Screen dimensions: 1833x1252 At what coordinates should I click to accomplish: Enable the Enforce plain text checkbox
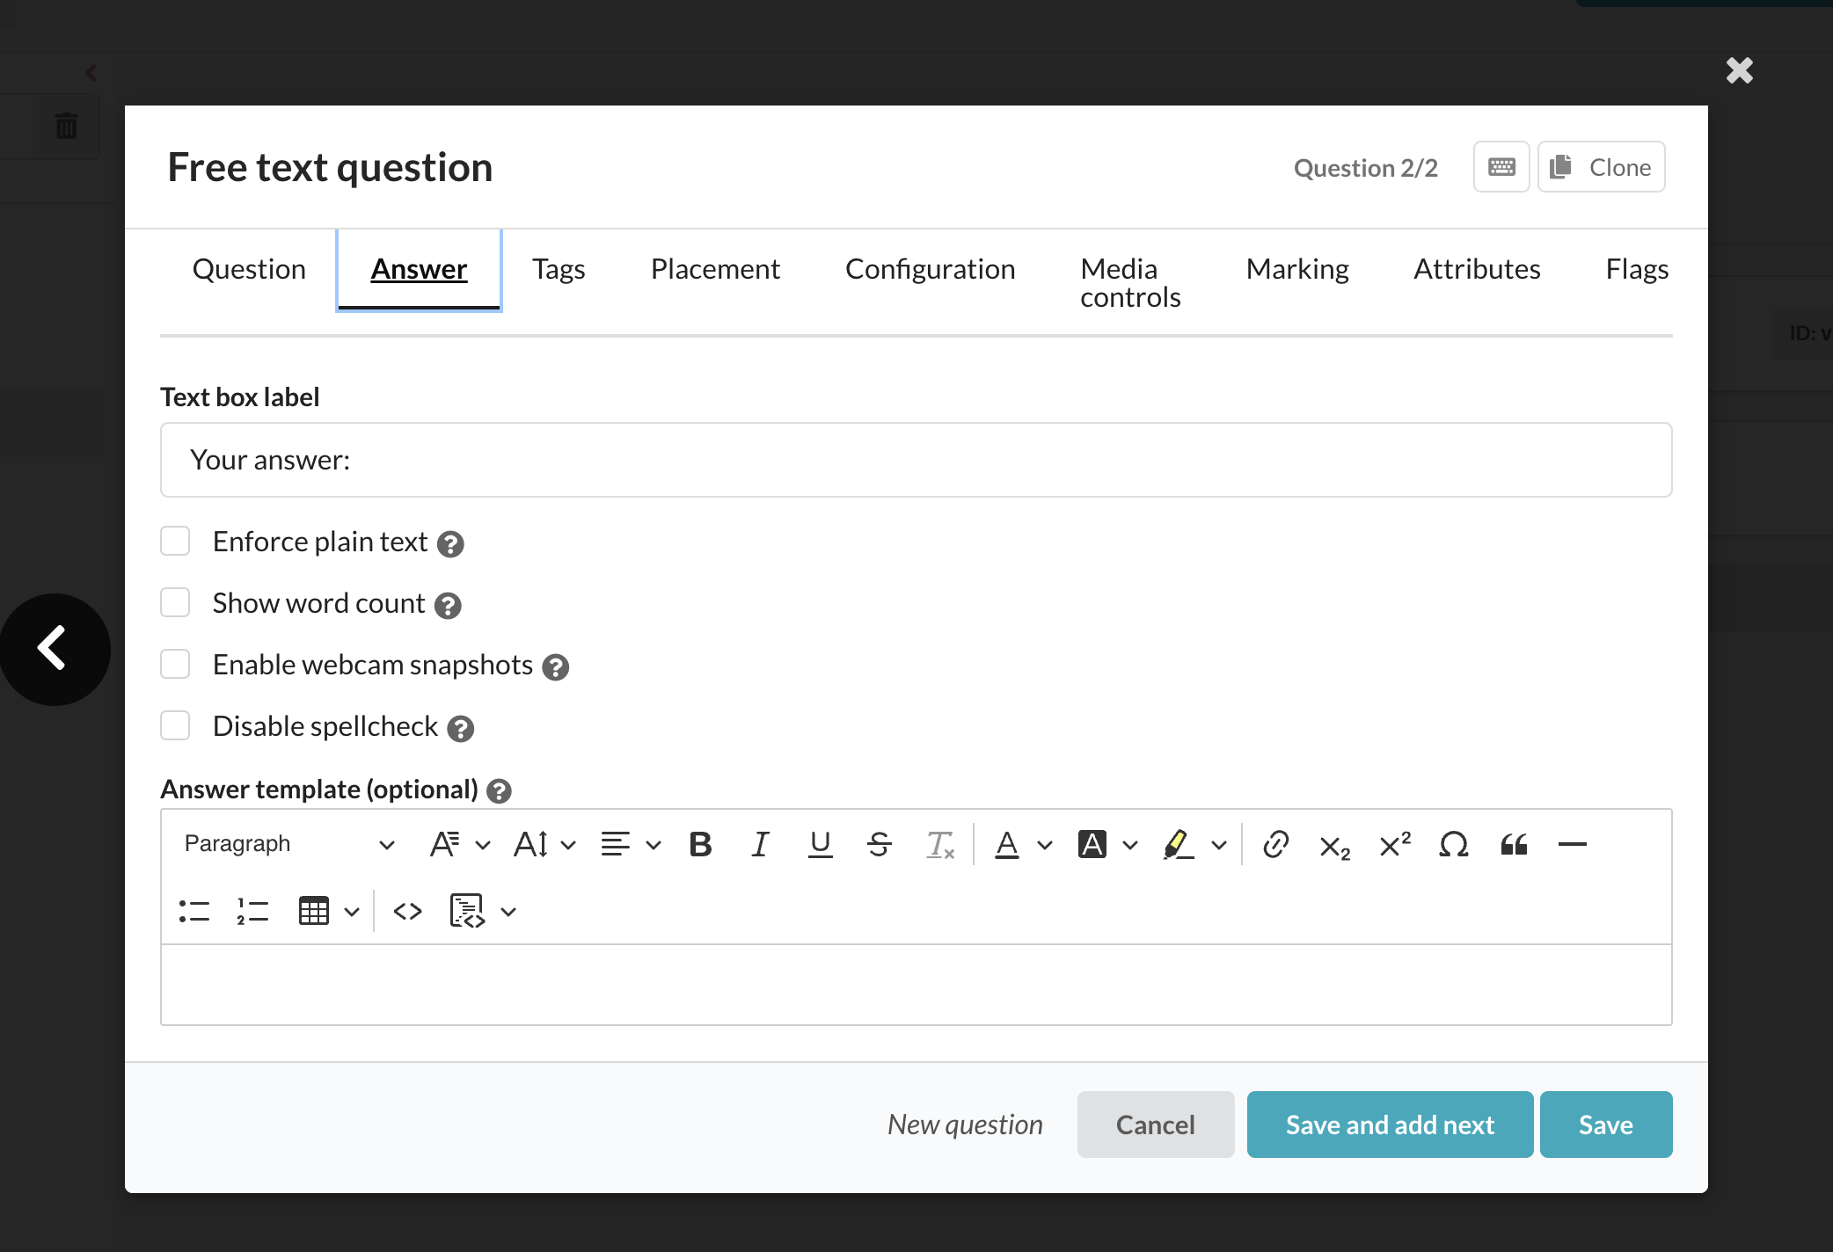[x=175, y=542]
